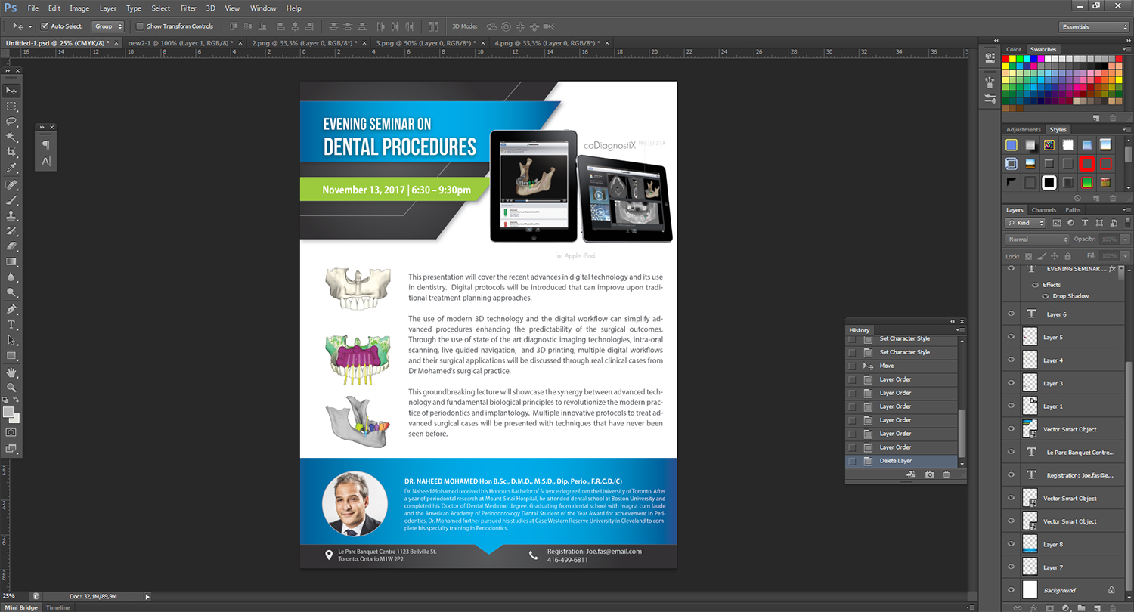Viewport: 1134px width, 612px height.
Task: Open the Paragraph panel icon
Action: pyautogui.click(x=46, y=145)
